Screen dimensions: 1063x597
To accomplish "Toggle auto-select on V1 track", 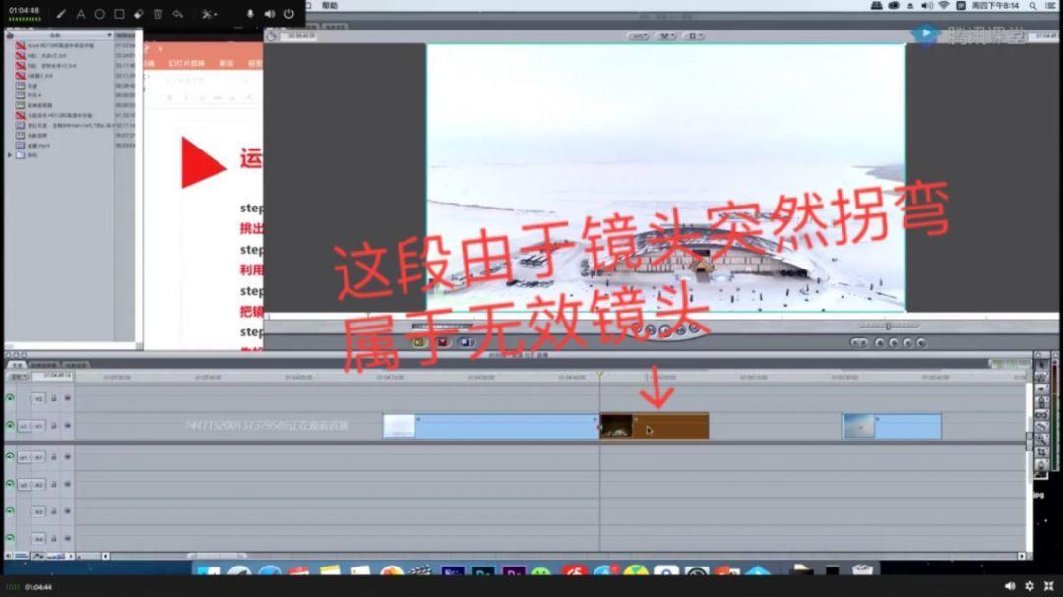I will pos(67,426).
